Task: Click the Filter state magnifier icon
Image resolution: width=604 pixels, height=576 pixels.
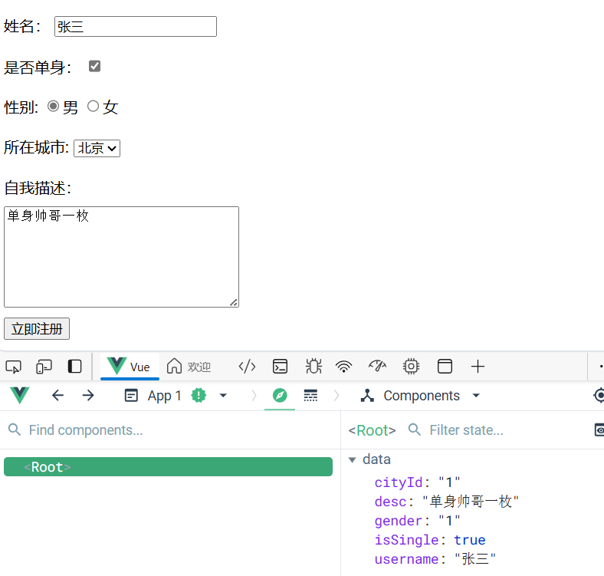Action: tap(415, 430)
